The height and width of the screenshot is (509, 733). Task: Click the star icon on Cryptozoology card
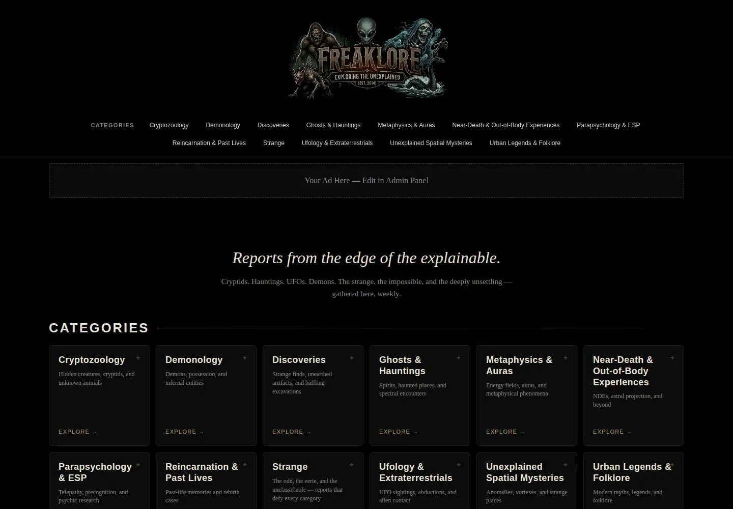coord(138,358)
